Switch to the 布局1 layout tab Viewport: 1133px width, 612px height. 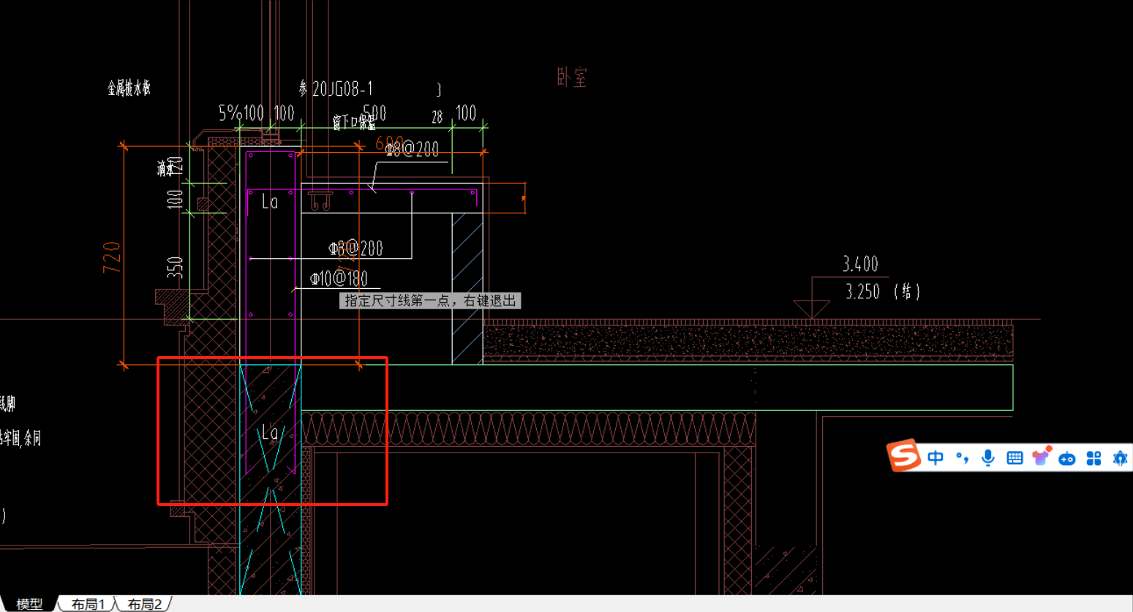(88, 604)
